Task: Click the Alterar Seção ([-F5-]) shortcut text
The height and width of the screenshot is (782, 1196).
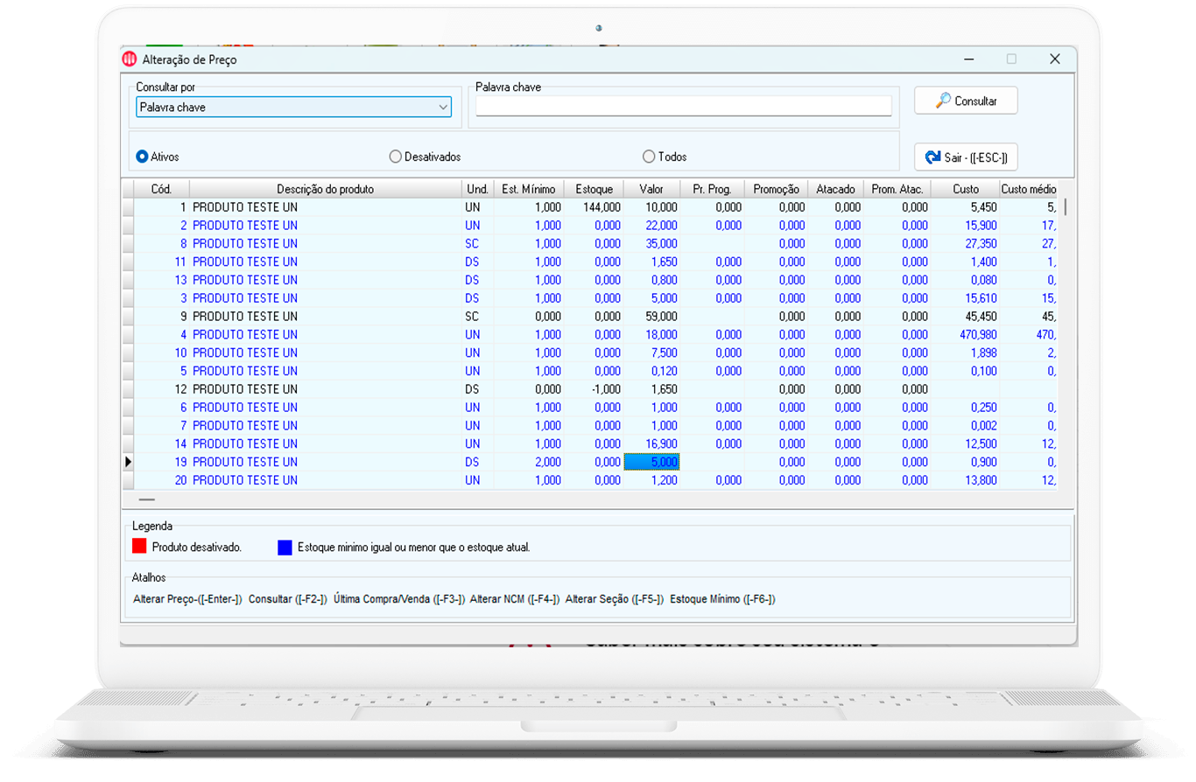Action: (x=615, y=599)
